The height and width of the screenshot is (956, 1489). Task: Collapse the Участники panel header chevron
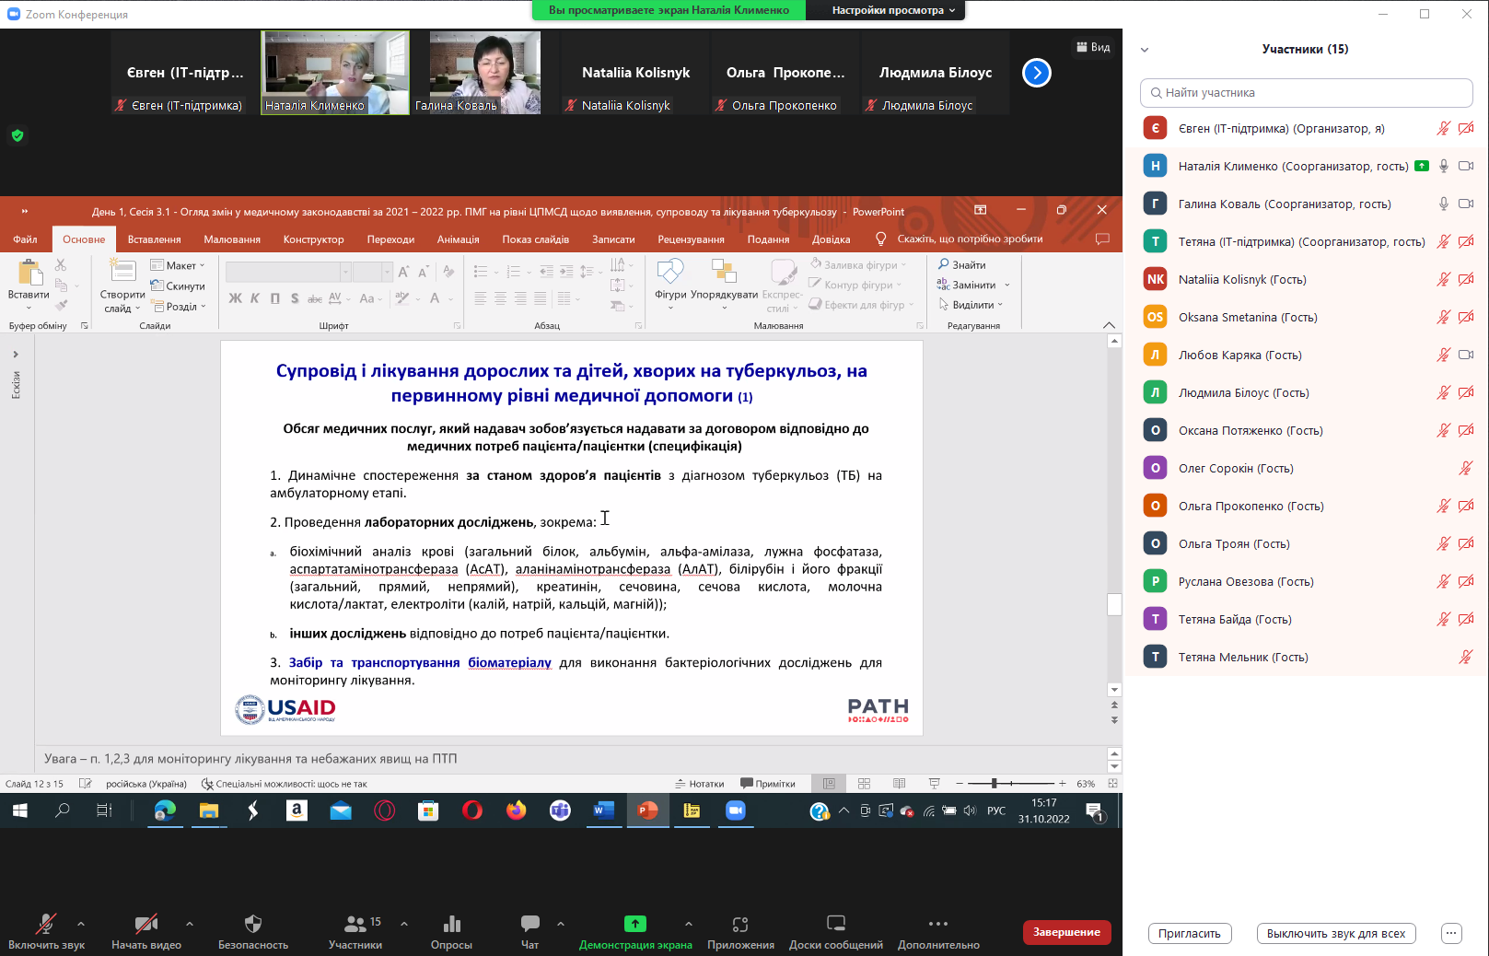coord(1144,50)
